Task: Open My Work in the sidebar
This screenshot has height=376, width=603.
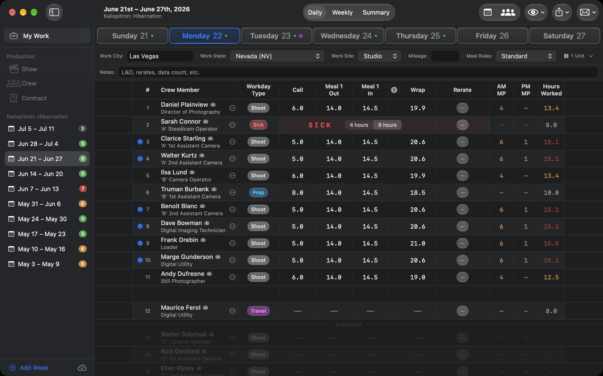Action: (x=47, y=36)
